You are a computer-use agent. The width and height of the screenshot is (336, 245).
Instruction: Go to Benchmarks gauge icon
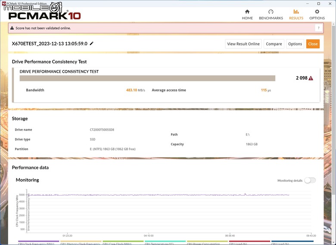(x=271, y=12)
